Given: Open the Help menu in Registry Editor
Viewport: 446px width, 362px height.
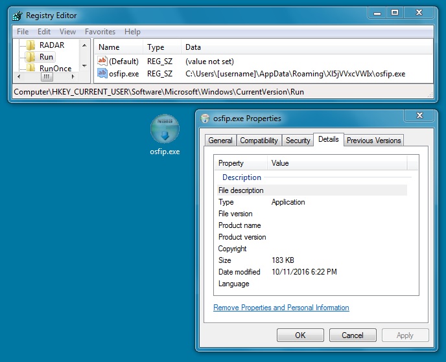Looking at the screenshot, I should pyautogui.click(x=132, y=32).
